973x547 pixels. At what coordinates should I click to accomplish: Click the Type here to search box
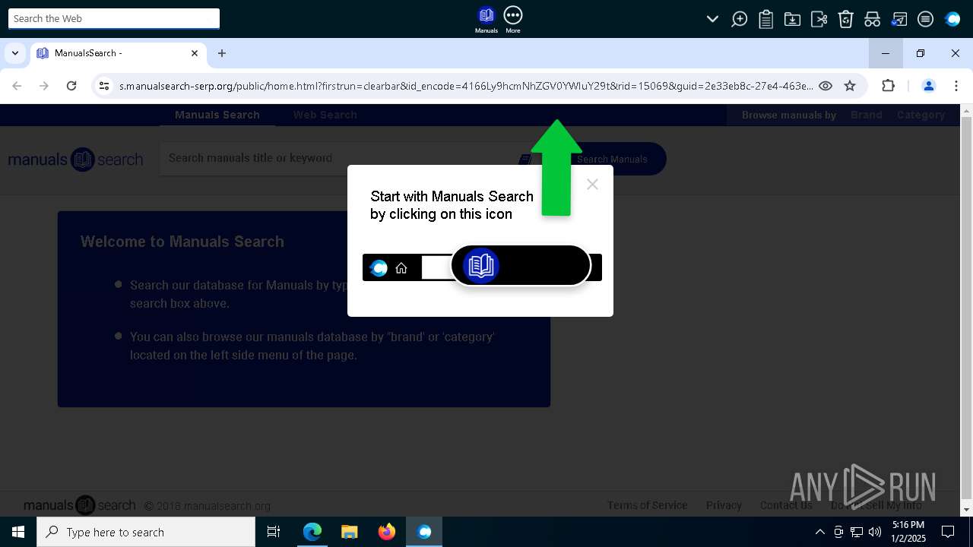(146, 532)
